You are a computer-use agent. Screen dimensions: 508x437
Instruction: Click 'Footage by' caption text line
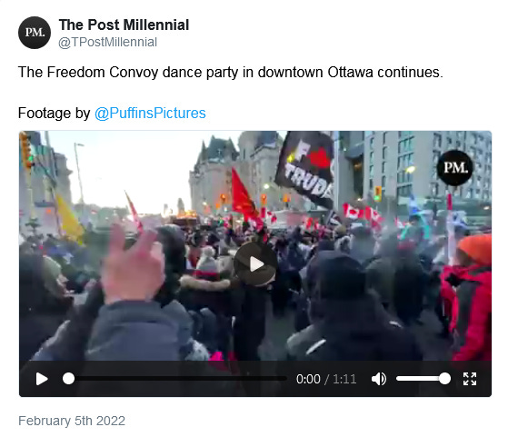112,113
